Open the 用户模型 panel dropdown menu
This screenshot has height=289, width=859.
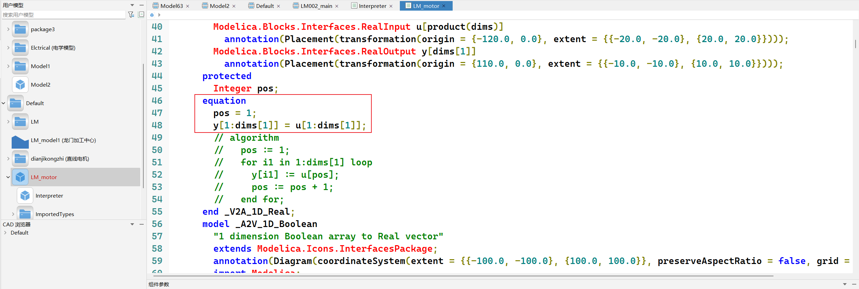[x=132, y=5]
